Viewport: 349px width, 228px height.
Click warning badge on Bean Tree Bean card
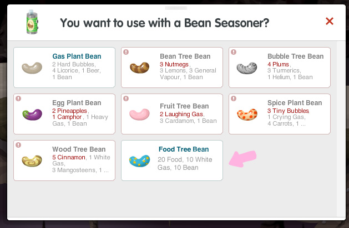pos(126,52)
